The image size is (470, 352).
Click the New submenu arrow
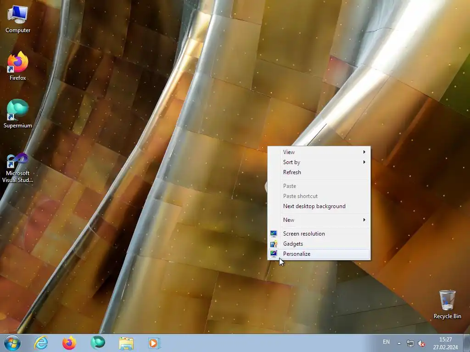click(364, 220)
